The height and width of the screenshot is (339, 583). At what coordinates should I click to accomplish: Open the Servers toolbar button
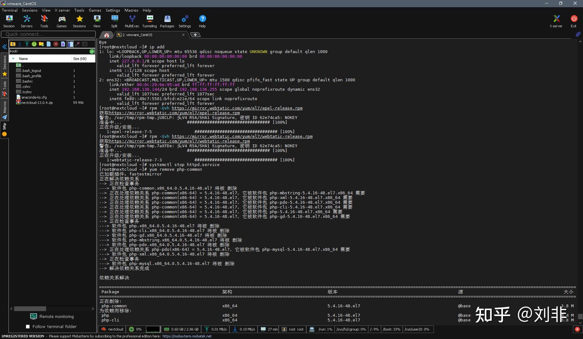(x=27, y=21)
